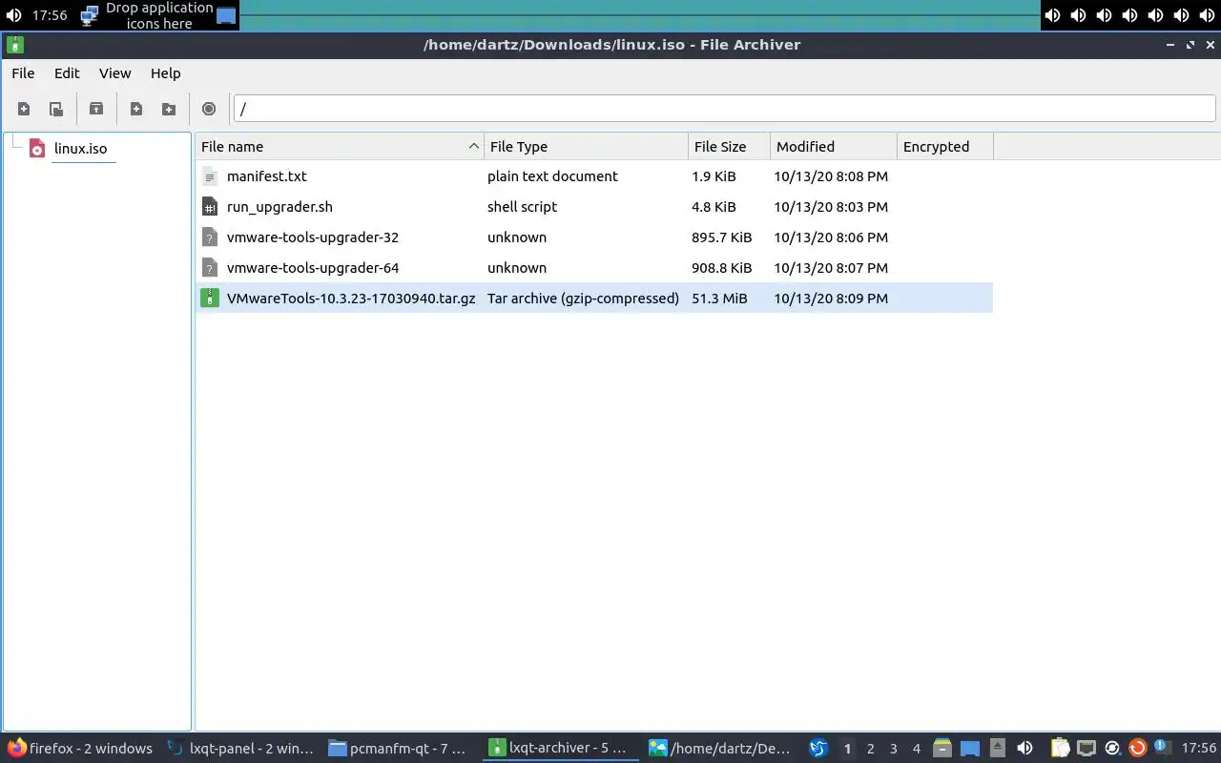
Task: Open the View menu
Action: coord(114,73)
